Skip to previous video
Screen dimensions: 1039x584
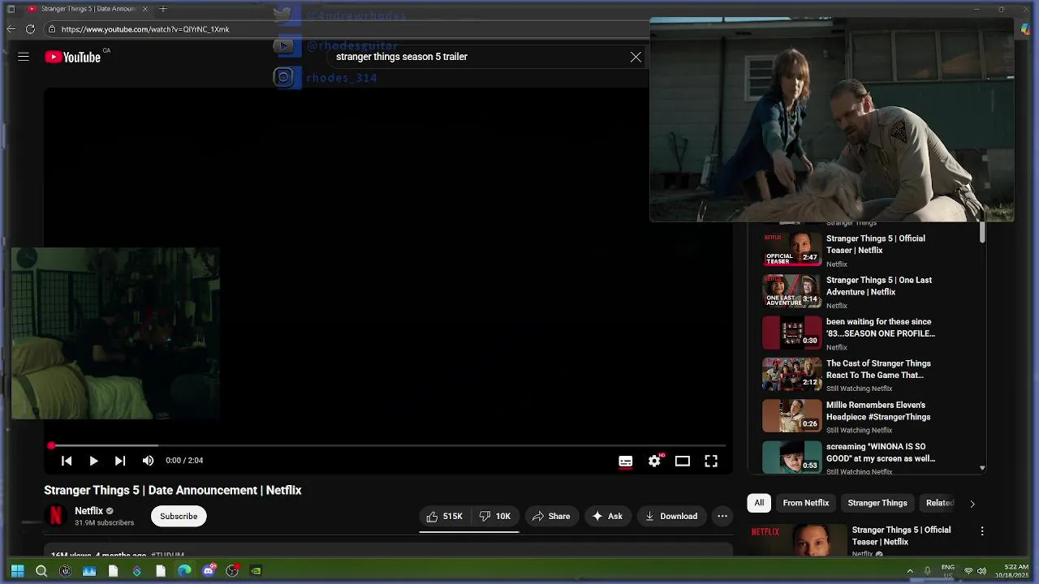pos(67,461)
